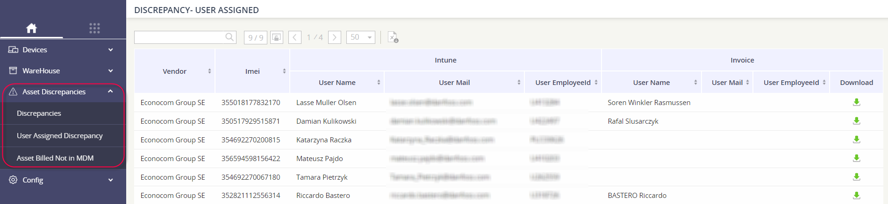Click the search magnifier icon

pos(229,37)
